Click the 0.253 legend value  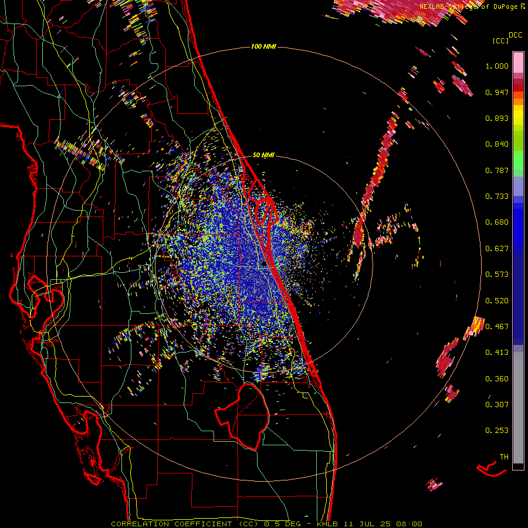[497, 431]
